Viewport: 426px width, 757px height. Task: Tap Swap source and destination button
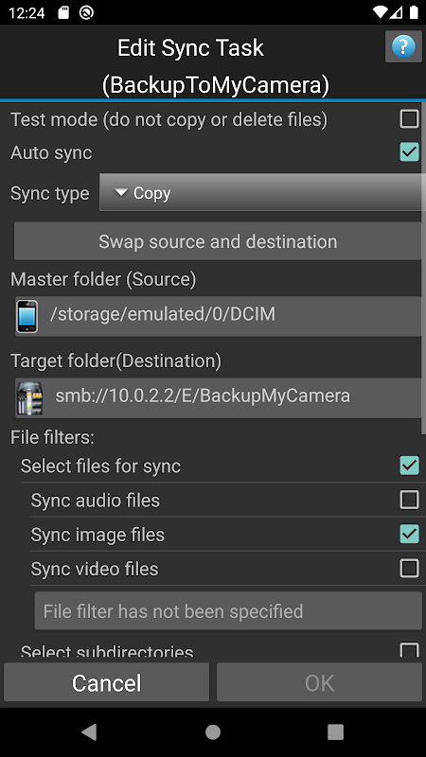(218, 241)
